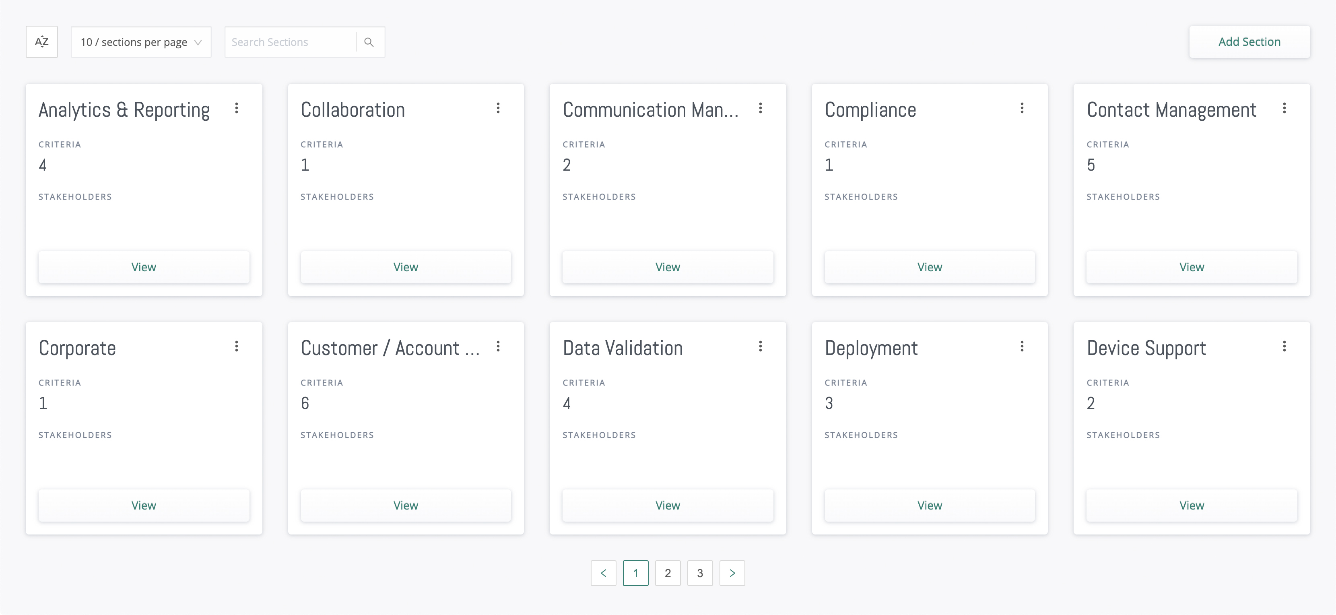Toggle the A-Z sort order button
The width and height of the screenshot is (1336, 615).
tap(41, 42)
